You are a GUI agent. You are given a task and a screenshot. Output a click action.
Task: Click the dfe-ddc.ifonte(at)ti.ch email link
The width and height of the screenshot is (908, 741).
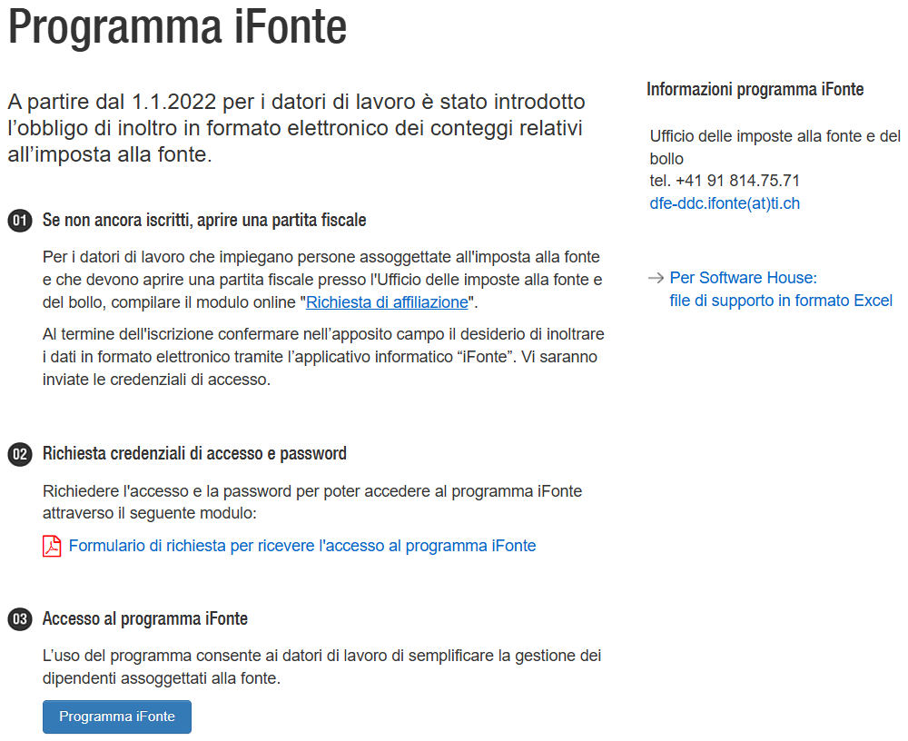point(725,203)
